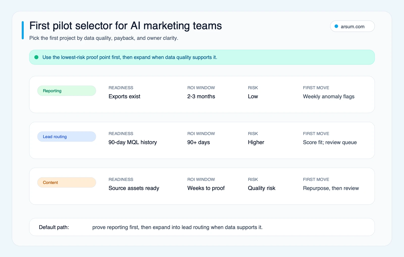Viewport: 404px width, 257px height.
Task: Click 'Repurpose, then review' first move
Action: [331, 188]
